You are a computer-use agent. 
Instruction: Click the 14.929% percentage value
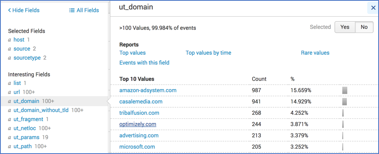tap(301, 102)
